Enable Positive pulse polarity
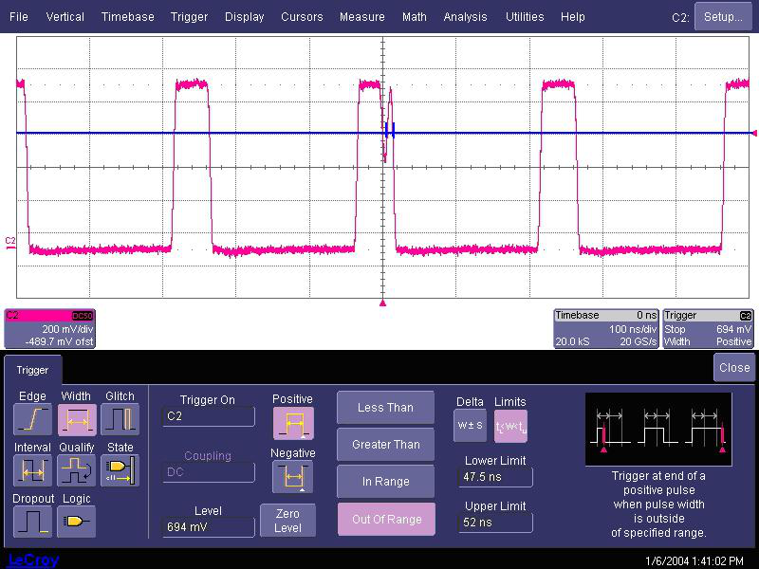759x569 pixels. [x=292, y=424]
